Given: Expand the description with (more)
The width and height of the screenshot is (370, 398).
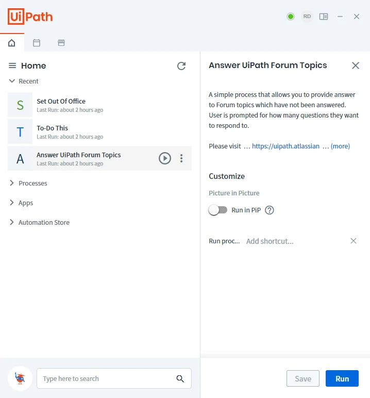Looking at the screenshot, I should point(340,146).
